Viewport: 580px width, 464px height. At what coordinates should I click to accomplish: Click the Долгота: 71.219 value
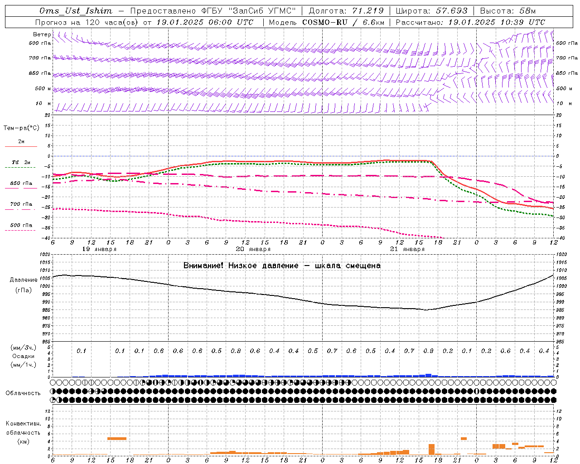coord(346,11)
